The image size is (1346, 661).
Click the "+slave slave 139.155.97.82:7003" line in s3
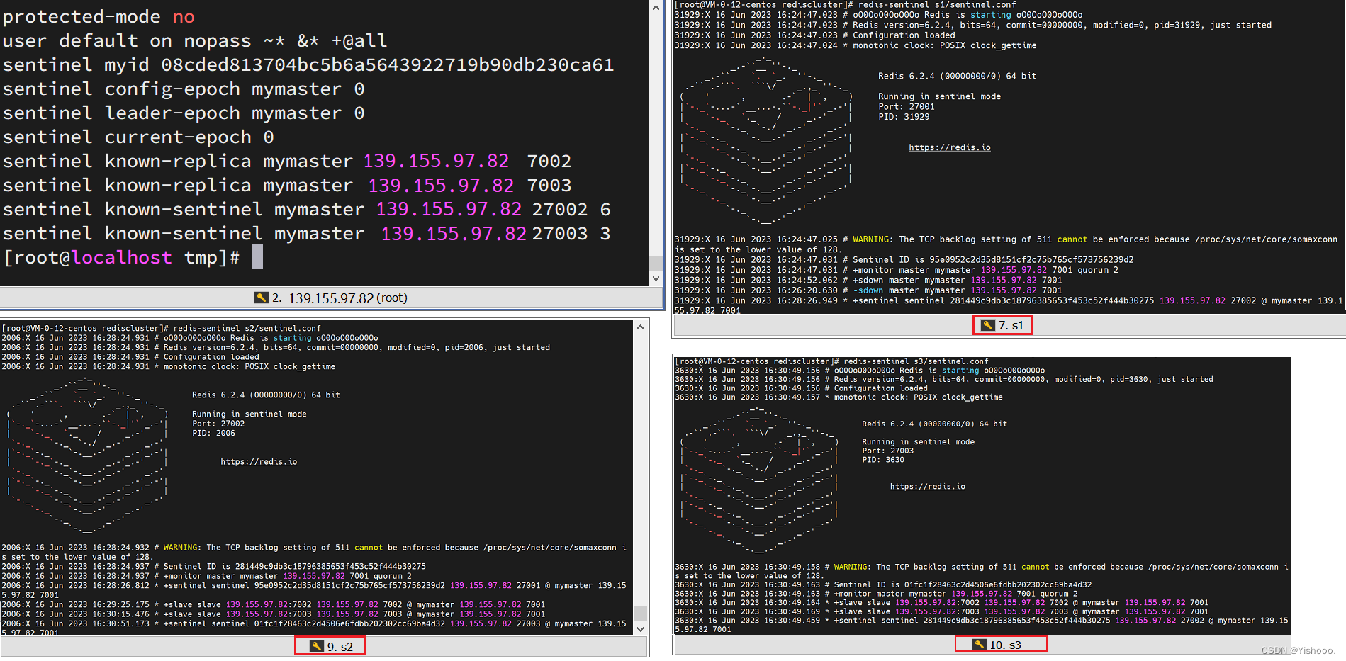coord(941,611)
